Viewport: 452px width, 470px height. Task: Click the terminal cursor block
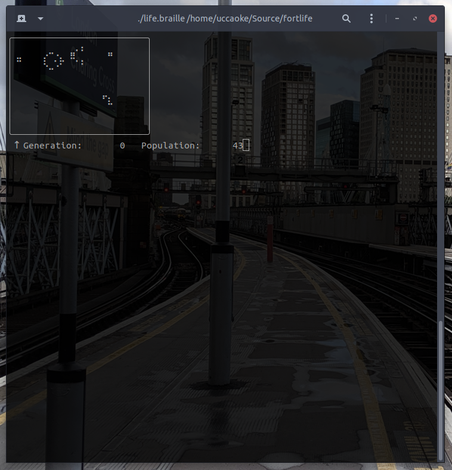[246, 145]
